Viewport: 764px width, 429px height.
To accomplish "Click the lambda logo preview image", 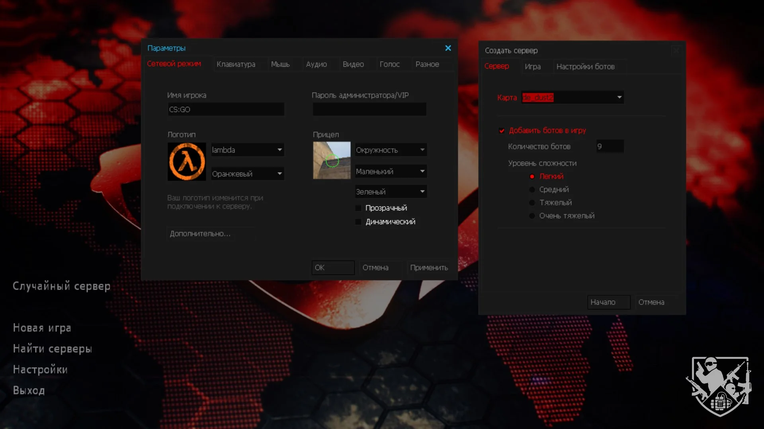I will tap(187, 162).
